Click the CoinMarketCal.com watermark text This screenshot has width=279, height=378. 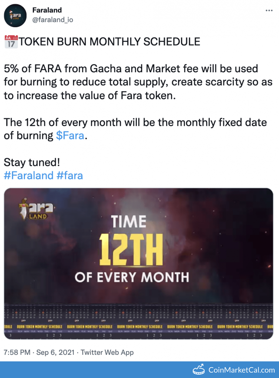pyautogui.click(x=241, y=370)
